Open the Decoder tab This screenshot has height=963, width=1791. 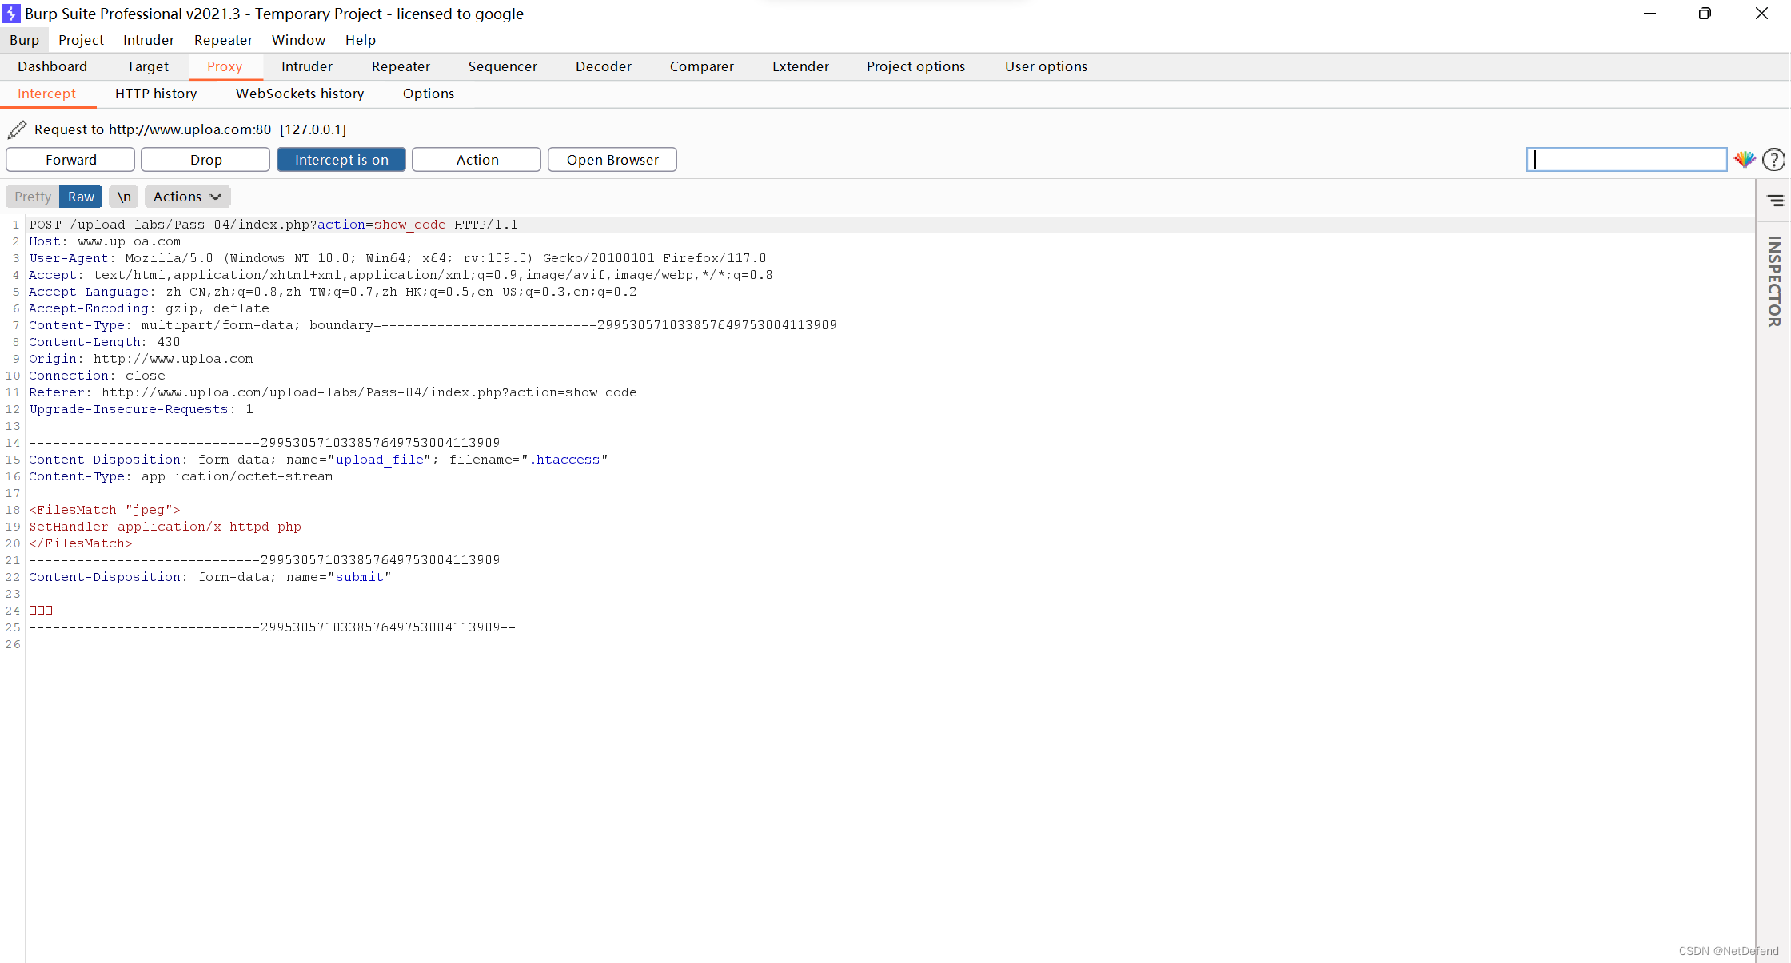click(604, 66)
